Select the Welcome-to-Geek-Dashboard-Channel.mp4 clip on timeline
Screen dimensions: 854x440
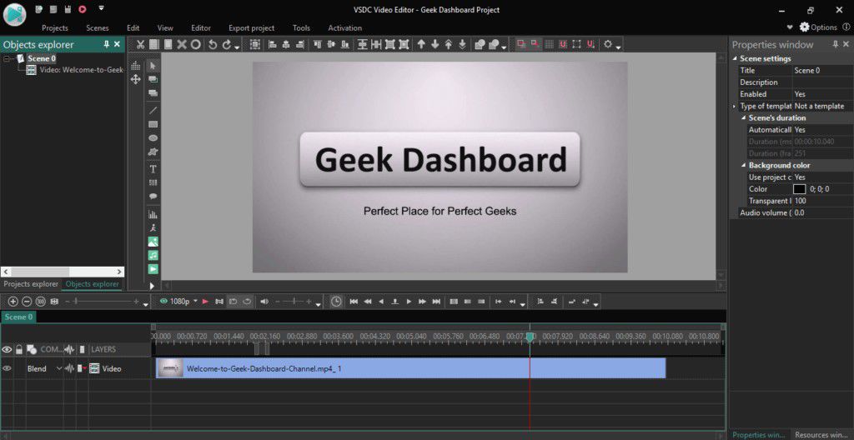point(410,368)
